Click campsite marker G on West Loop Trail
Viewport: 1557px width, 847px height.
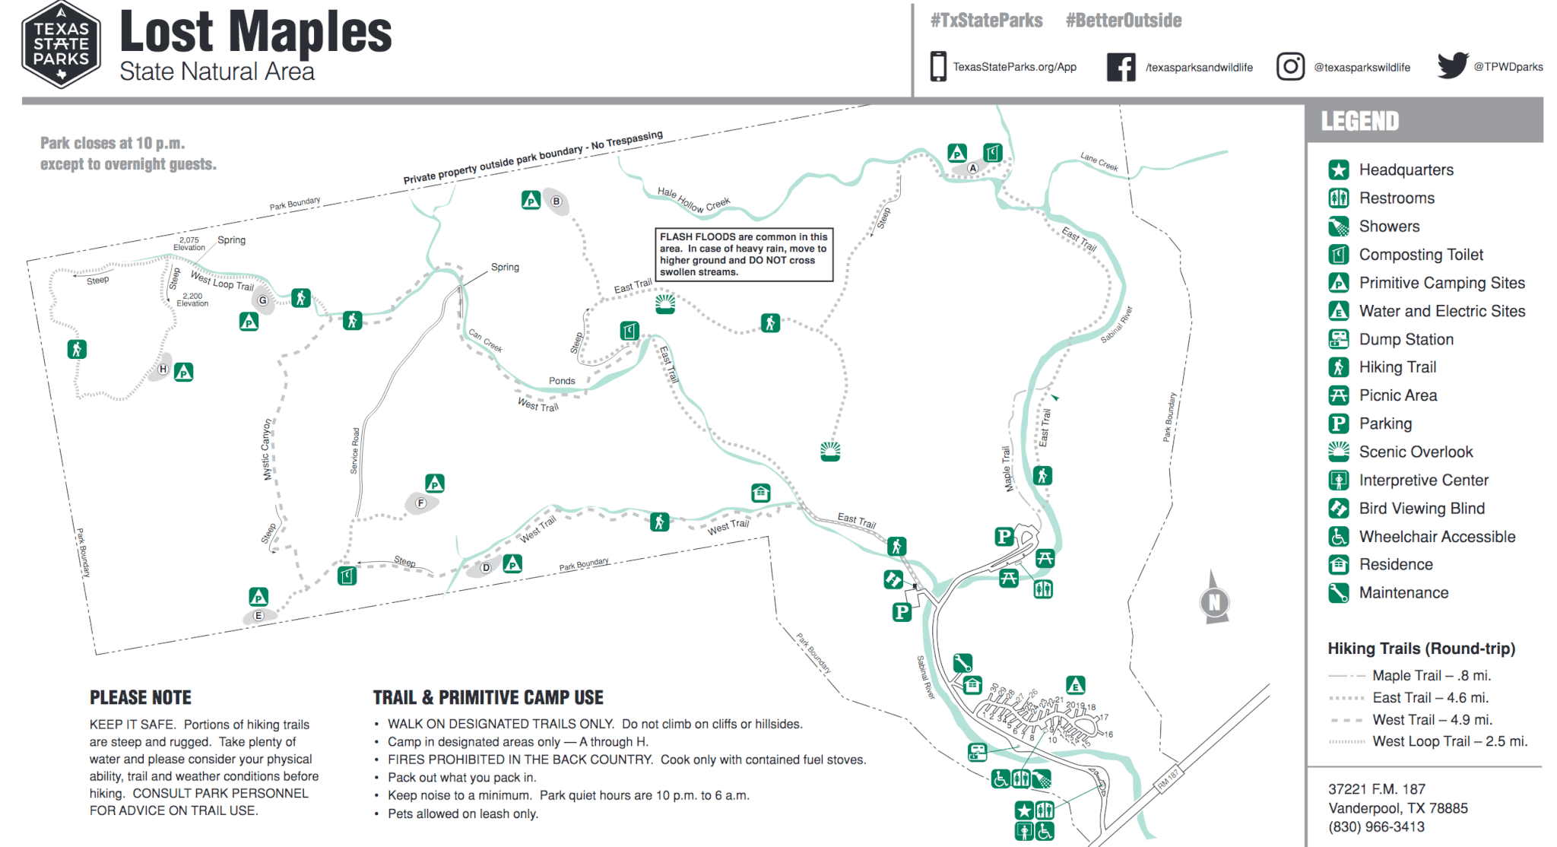click(263, 300)
